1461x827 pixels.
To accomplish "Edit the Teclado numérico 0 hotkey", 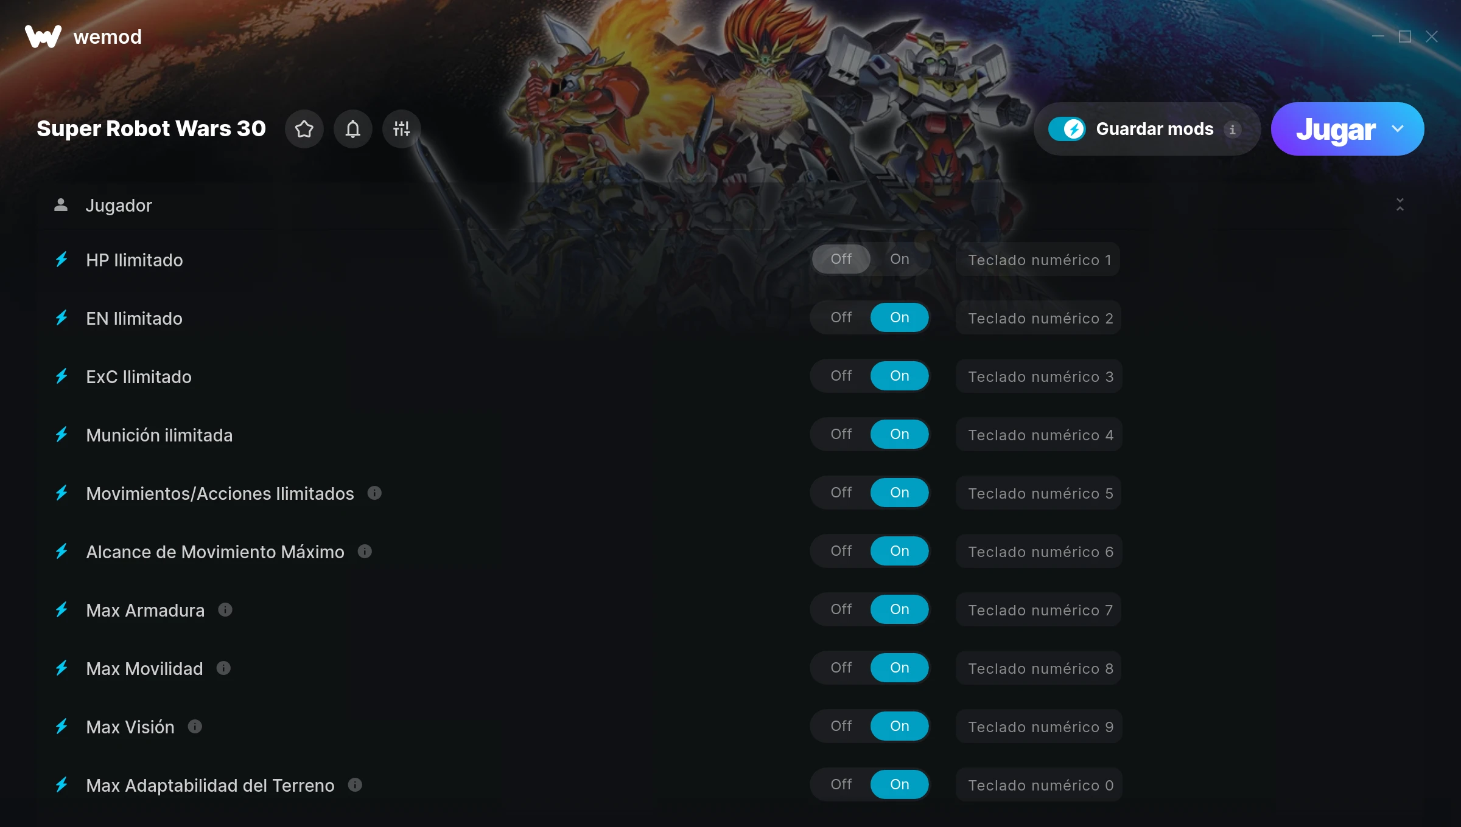I will tap(1039, 785).
